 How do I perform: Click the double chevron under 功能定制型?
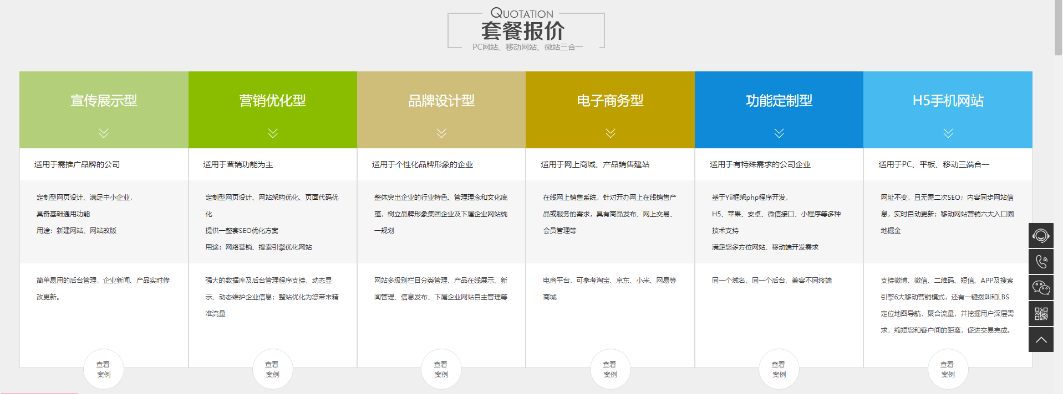(x=779, y=133)
